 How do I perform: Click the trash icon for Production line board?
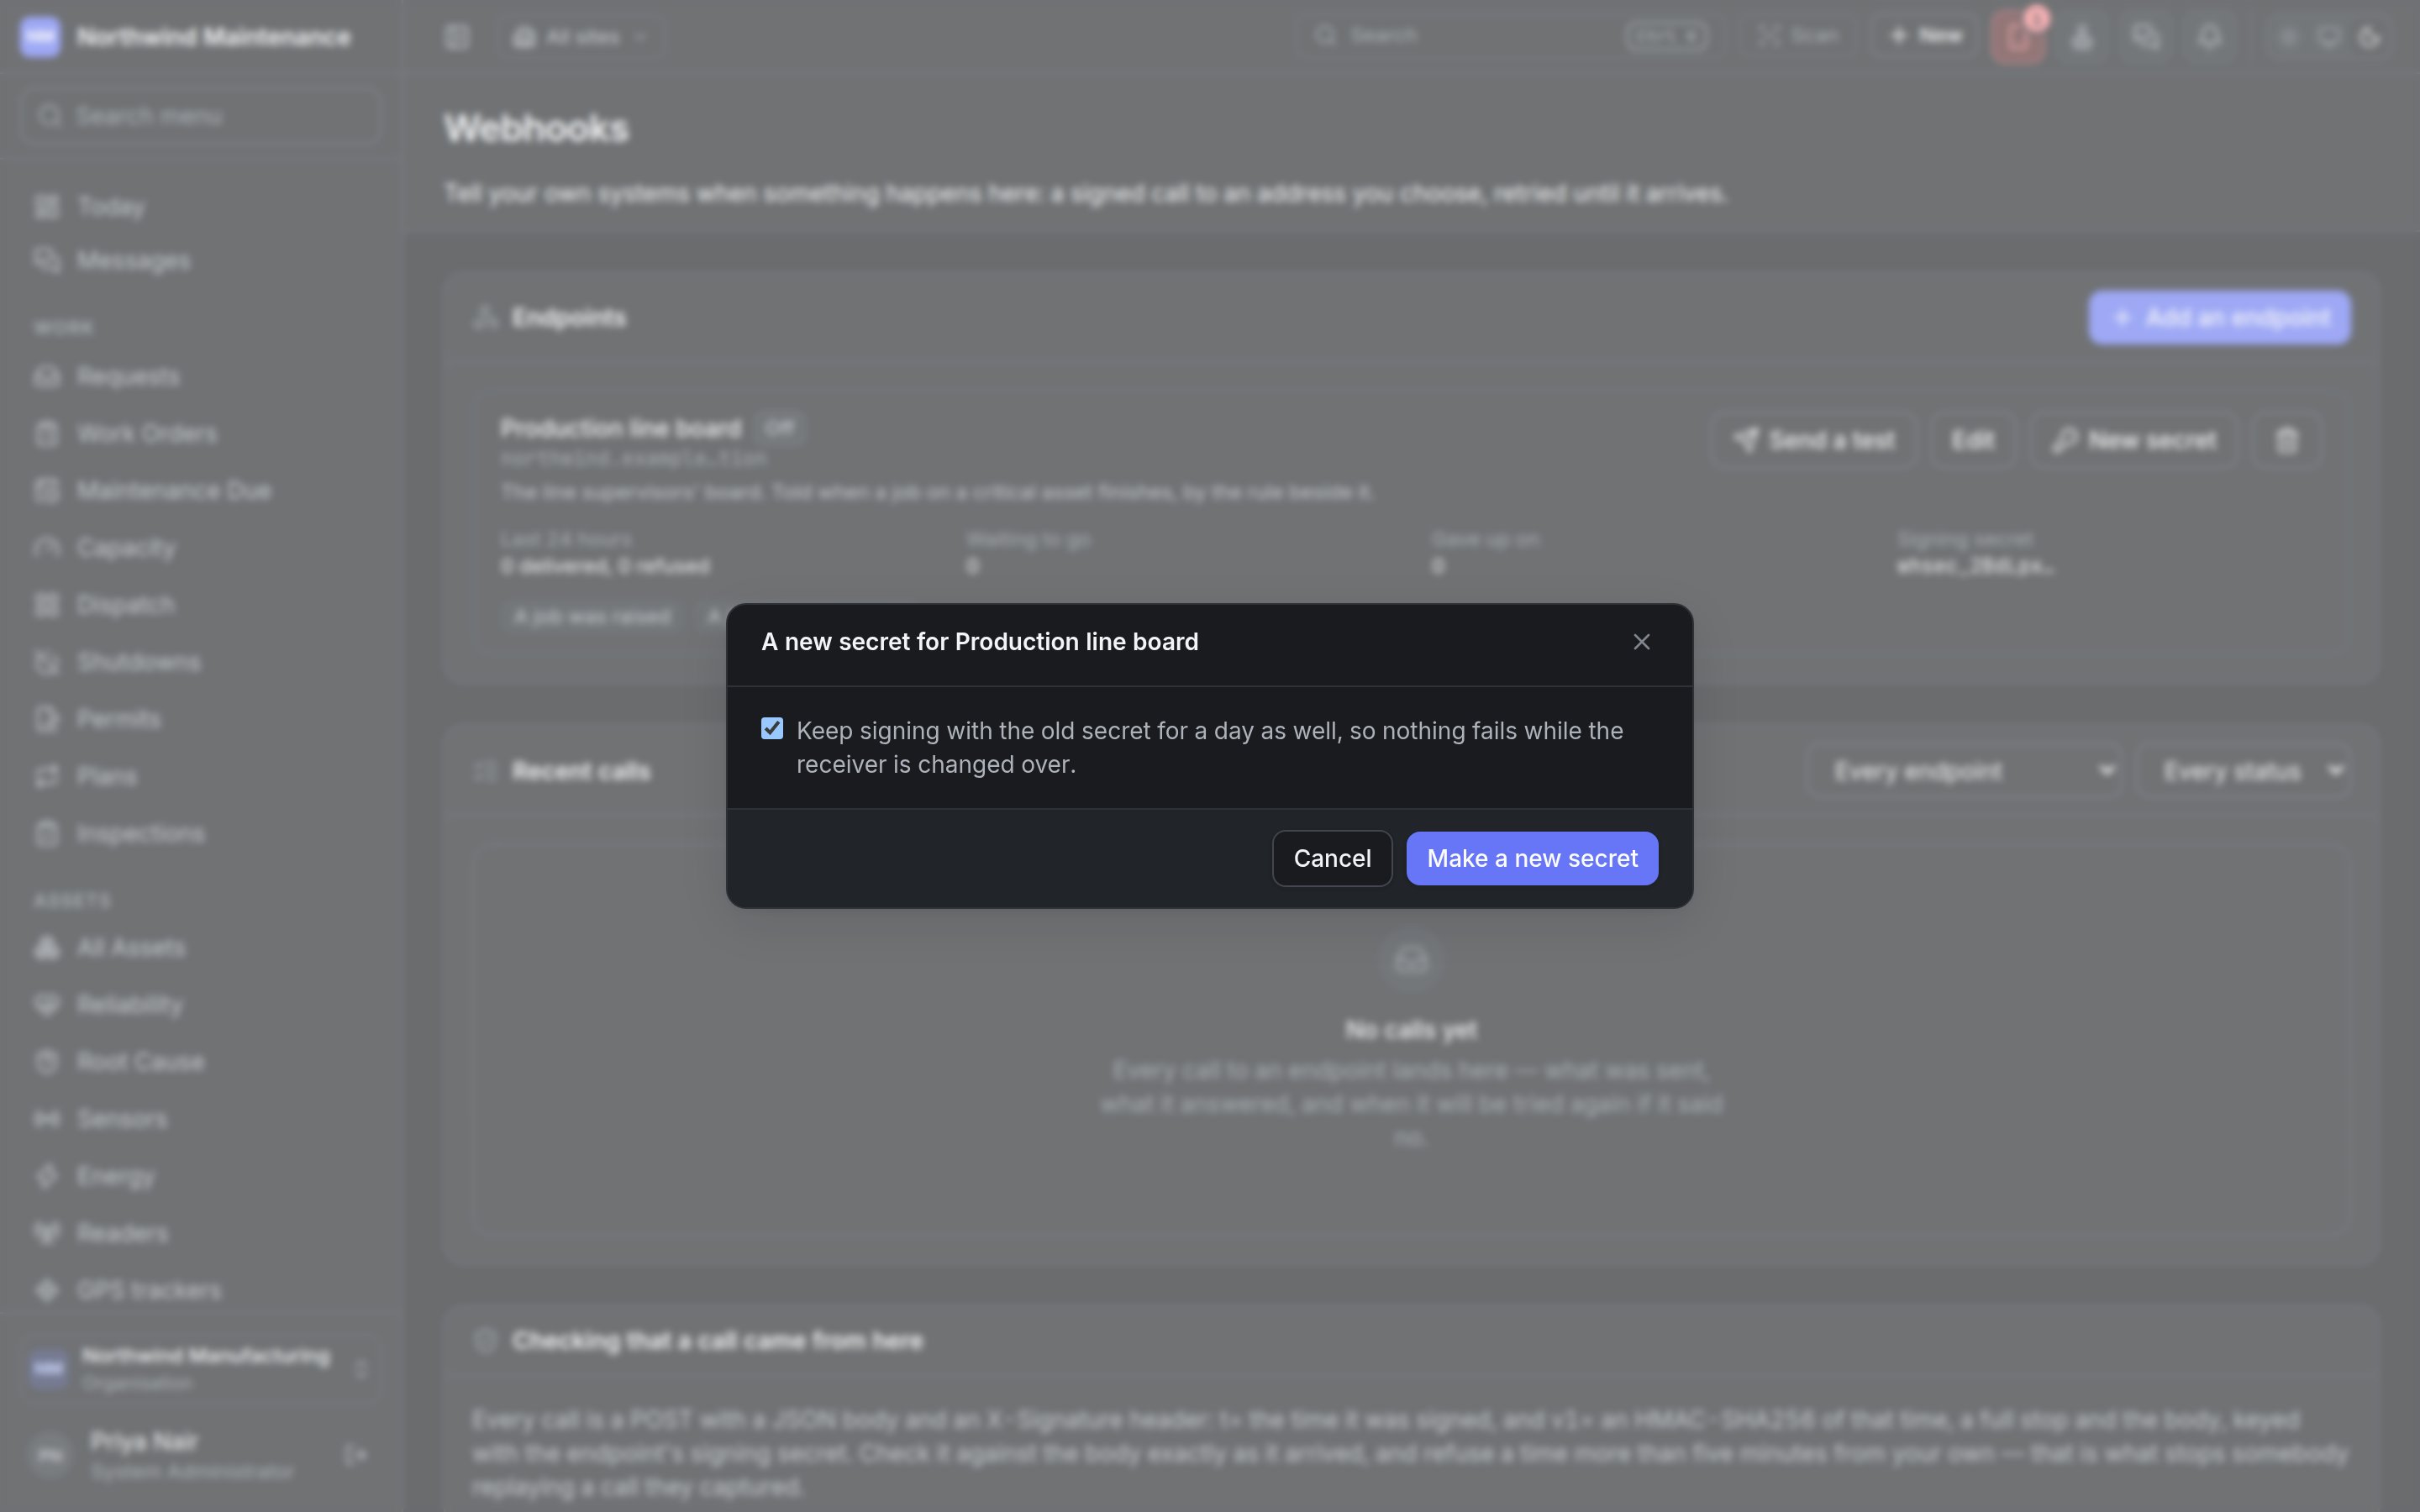[2286, 440]
